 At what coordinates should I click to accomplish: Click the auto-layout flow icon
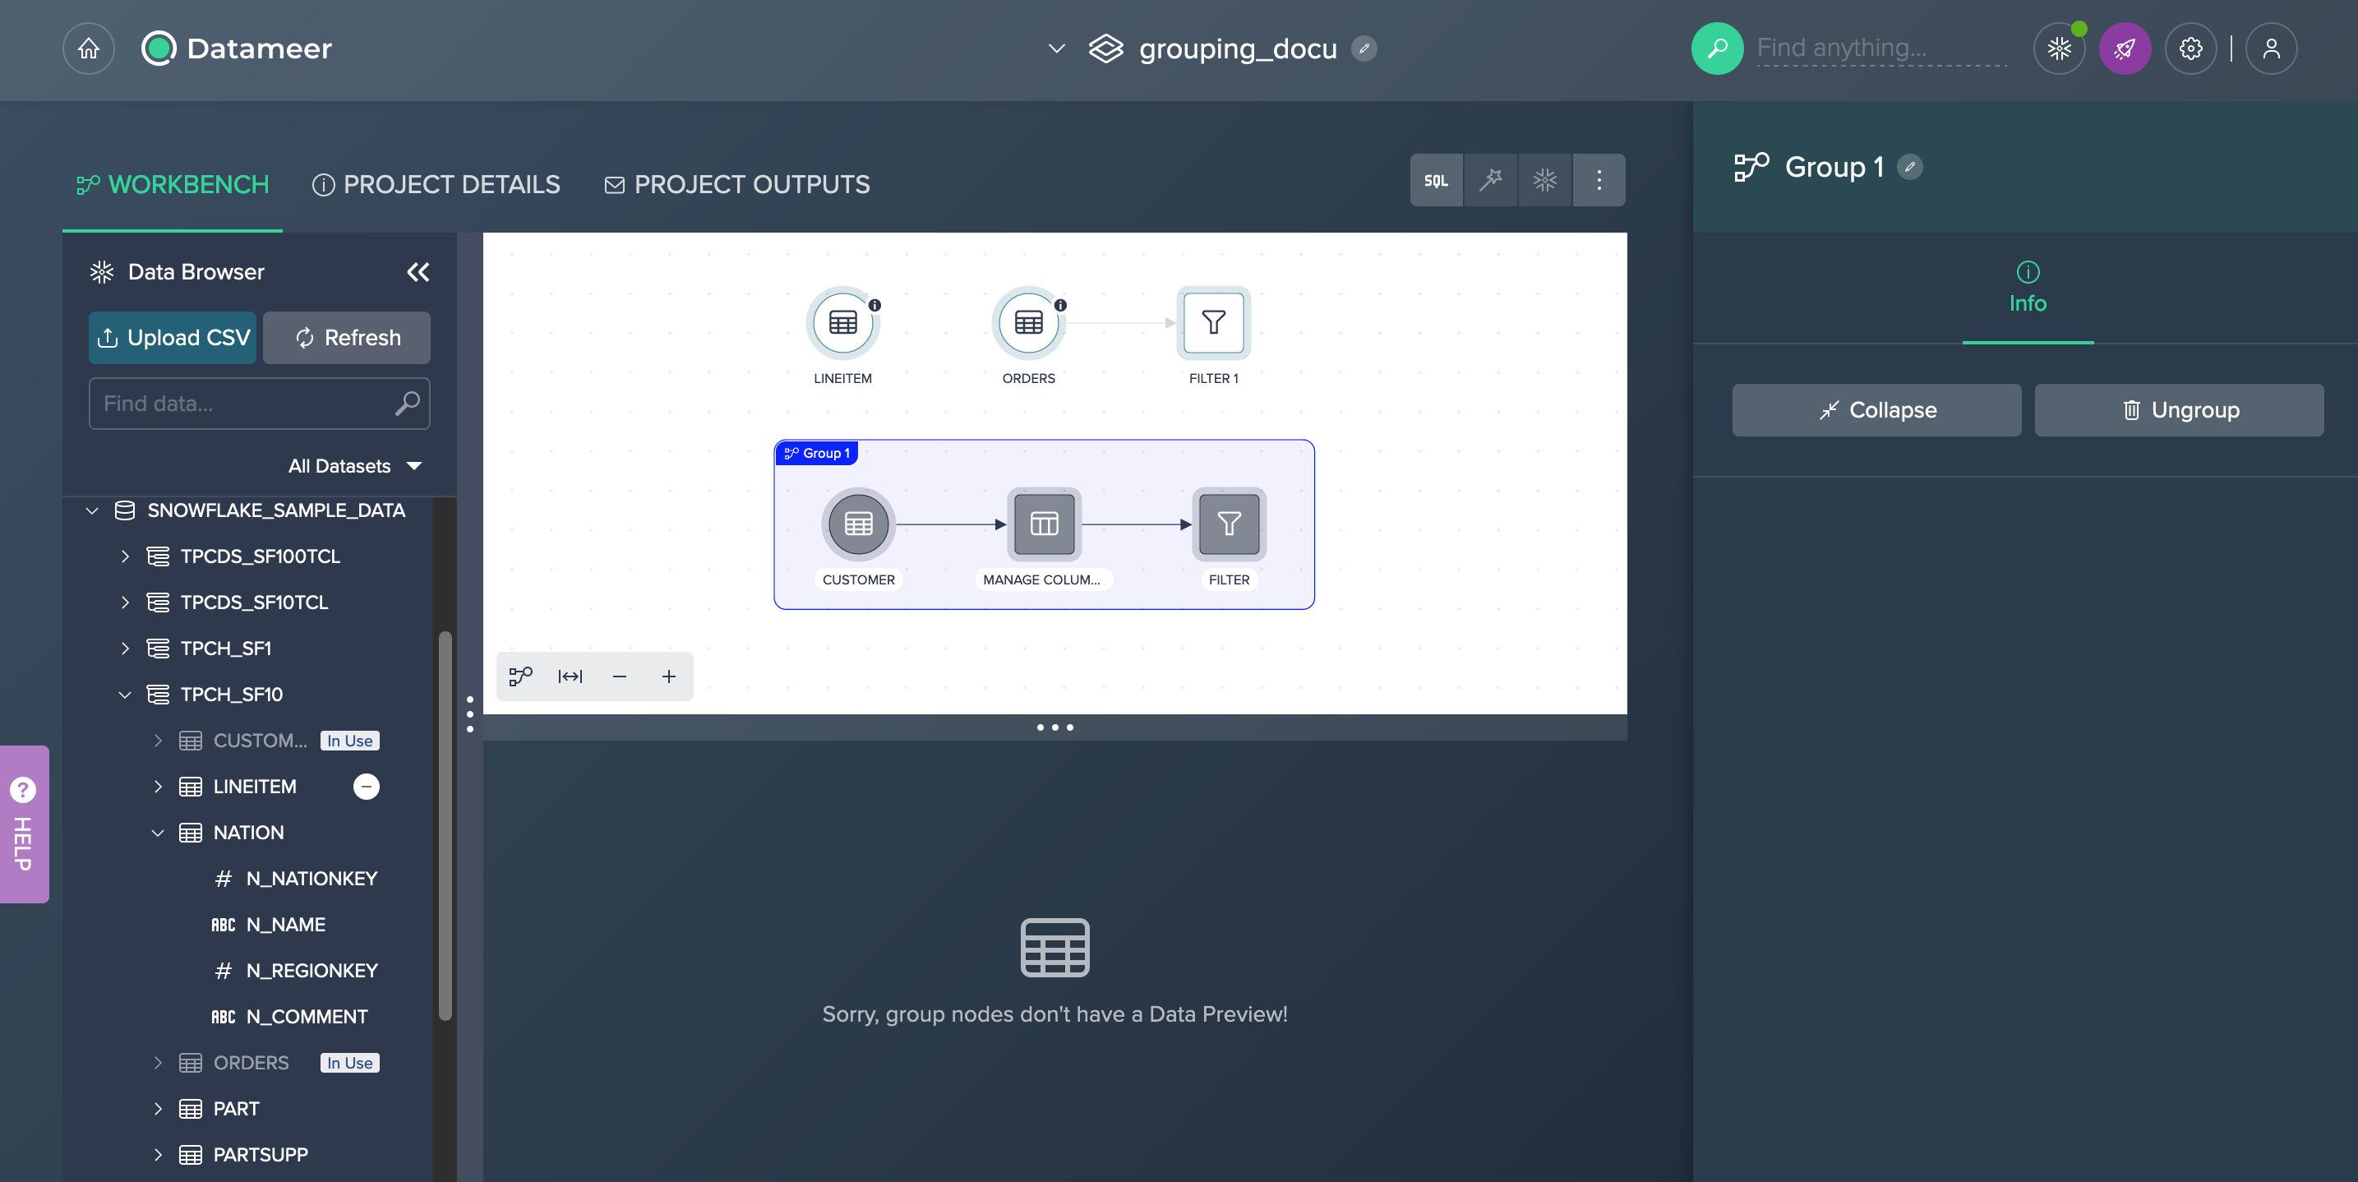tap(521, 676)
